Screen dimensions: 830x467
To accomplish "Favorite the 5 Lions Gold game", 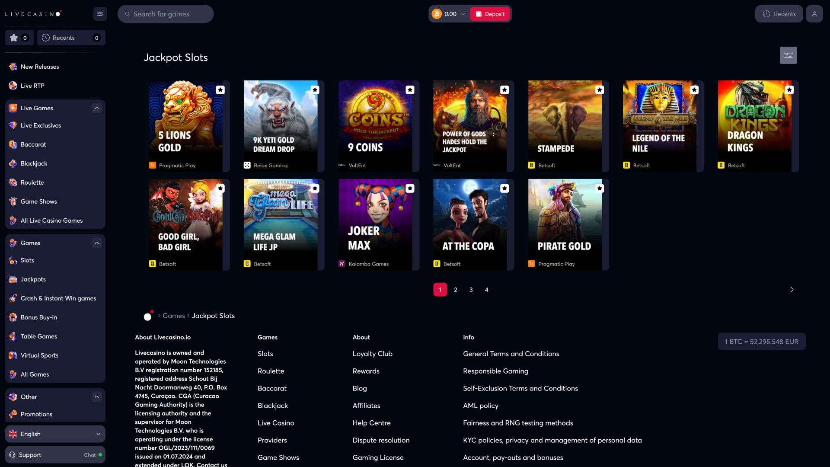I will pyautogui.click(x=220, y=90).
